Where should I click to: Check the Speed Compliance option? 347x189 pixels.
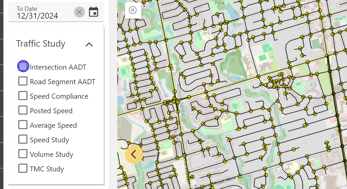(23, 96)
